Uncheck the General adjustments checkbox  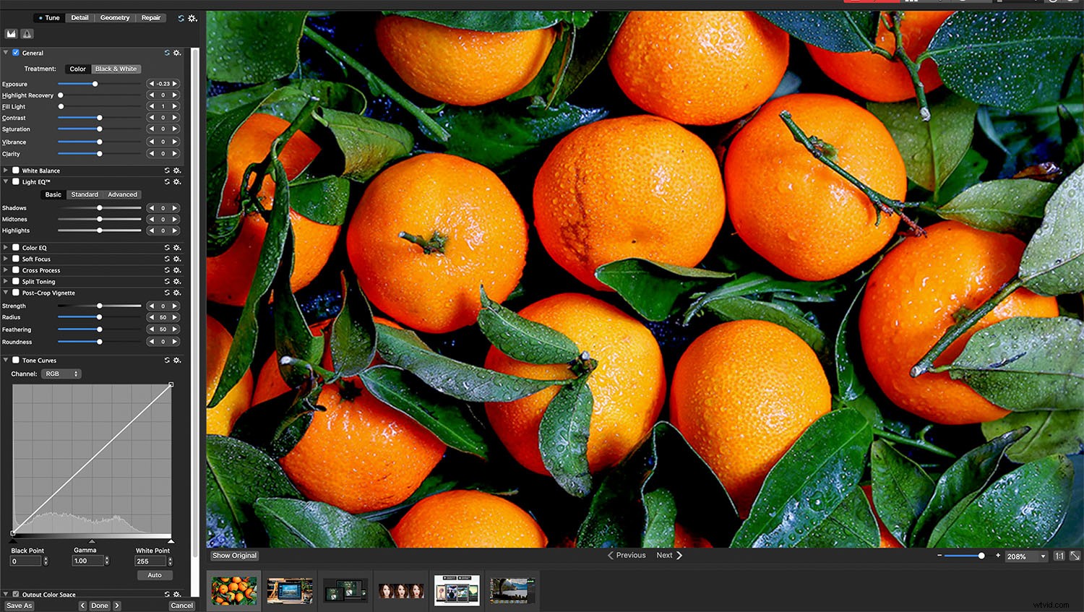tap(15, 53)
